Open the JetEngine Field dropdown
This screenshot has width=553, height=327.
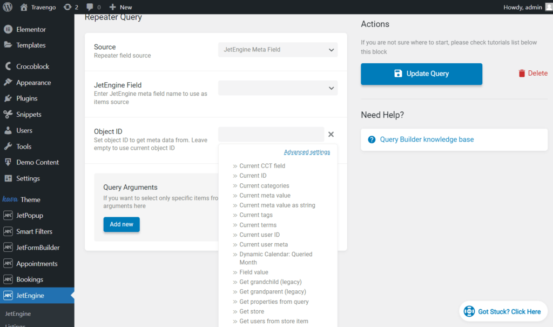point(278,88)
